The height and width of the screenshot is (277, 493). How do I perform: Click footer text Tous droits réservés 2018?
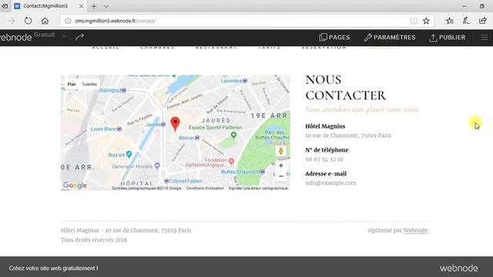tap(94, 240)
